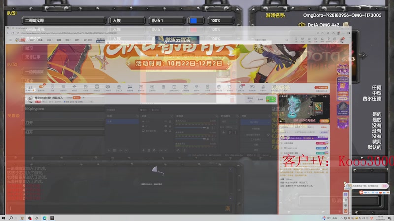
Task: Mute the 麦克风/Aux mixer channel
Action: pyautogui.click(x=208, y=128)
